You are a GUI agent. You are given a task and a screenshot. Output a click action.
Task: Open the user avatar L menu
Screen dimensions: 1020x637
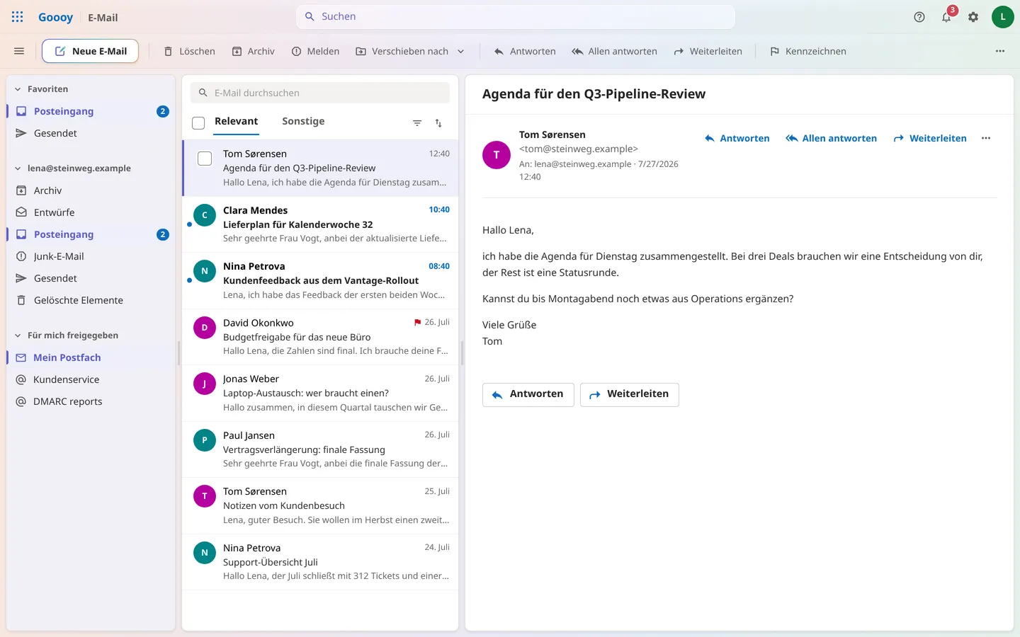[1002, 17]
